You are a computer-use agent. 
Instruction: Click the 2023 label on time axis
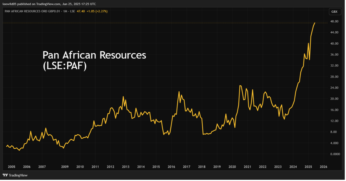(278, 167)
